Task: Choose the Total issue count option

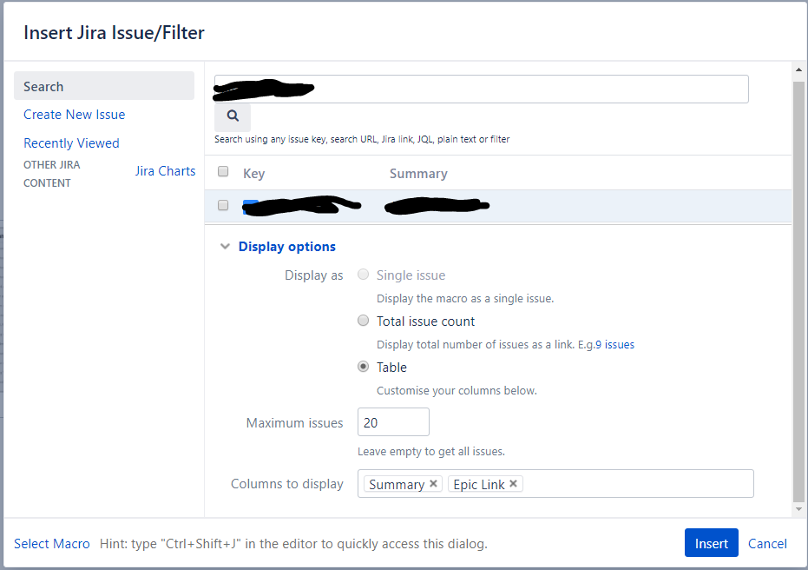Action: pyautogui.click(x=364, y=321)
